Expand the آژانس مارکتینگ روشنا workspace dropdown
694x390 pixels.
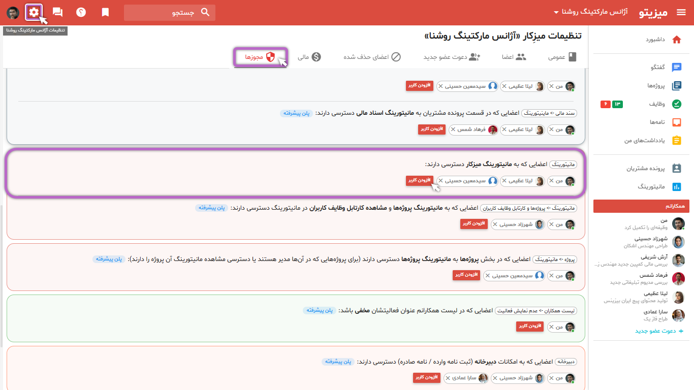click(x=590, y=12)
